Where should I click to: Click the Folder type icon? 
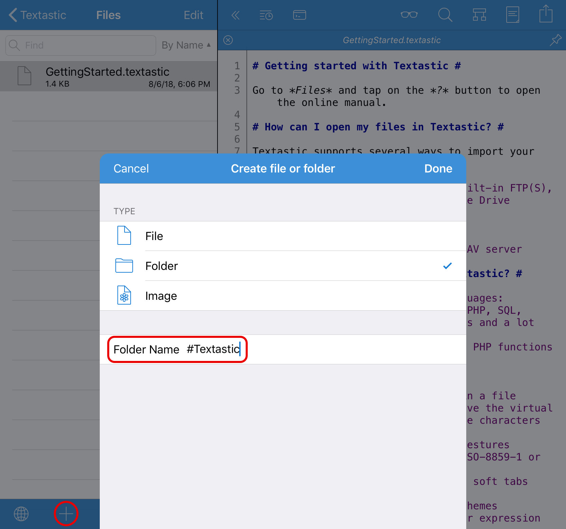point(124,266)
